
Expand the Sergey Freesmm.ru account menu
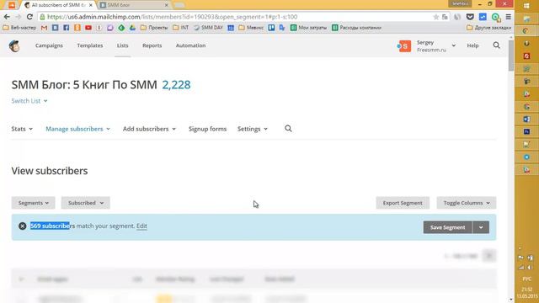(427, 45)
